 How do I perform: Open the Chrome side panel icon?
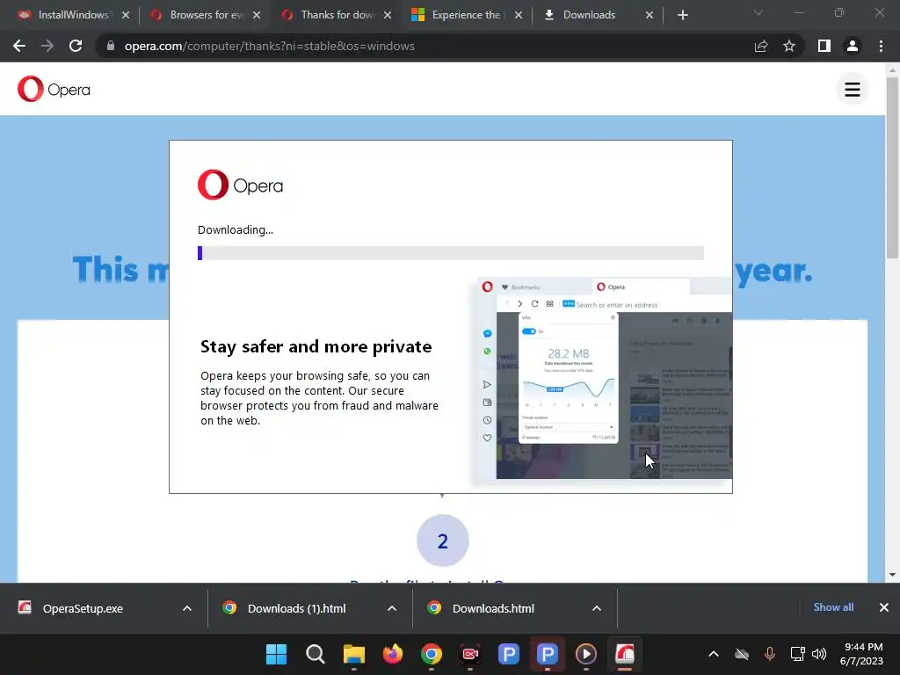(x=824, y=46)
